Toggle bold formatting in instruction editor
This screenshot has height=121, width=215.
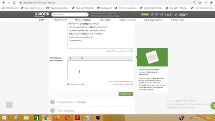click(70, 58)
